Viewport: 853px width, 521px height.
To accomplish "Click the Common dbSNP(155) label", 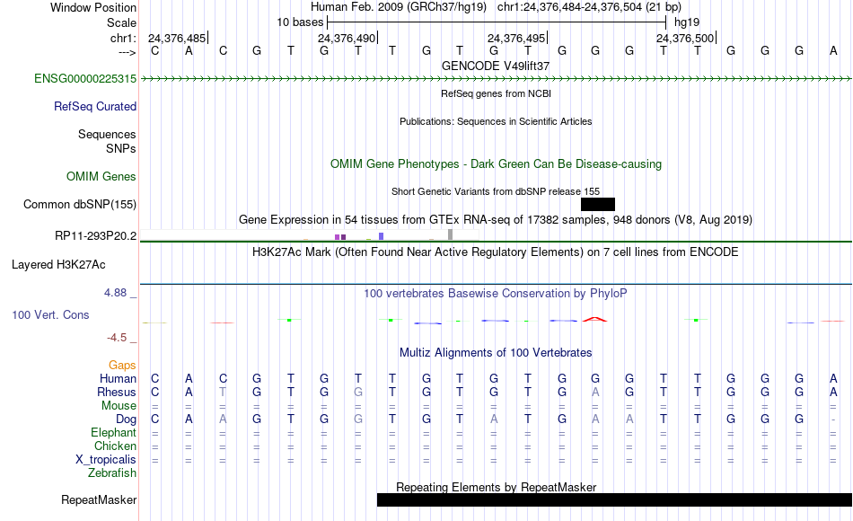I will [x=80, y=204].
